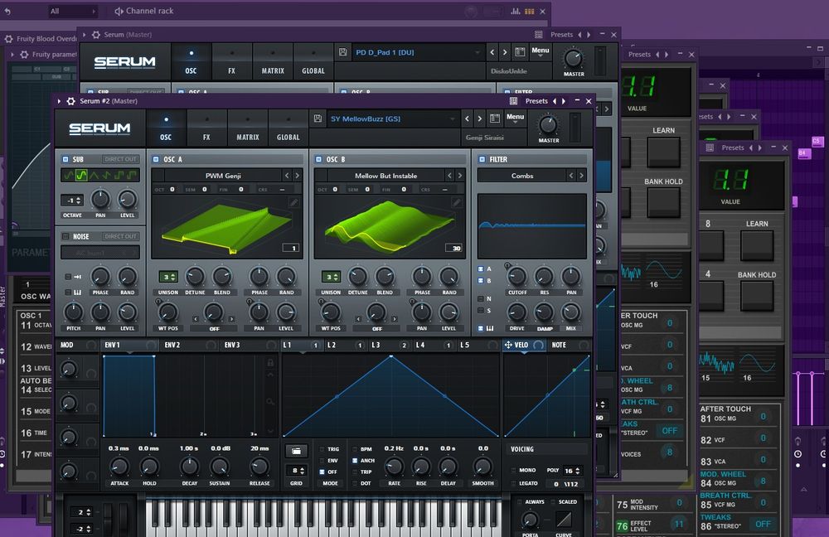Image resolution: width=829 pixels, height=537 pixels.
Task: Select previous OSC B wavetable arrow
Action: coord(449,176)
